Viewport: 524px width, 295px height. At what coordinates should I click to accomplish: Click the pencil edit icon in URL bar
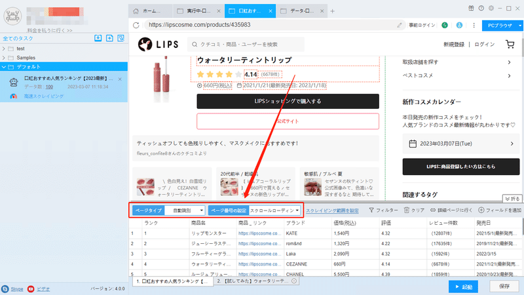coord(400,25)
